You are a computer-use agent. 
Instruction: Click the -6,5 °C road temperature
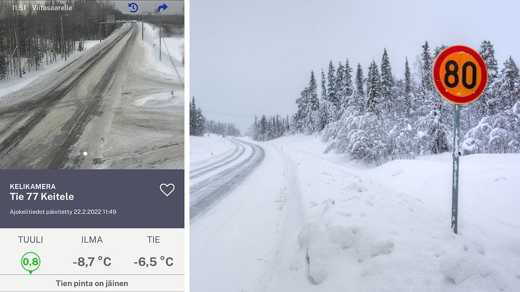click(153, 262)
